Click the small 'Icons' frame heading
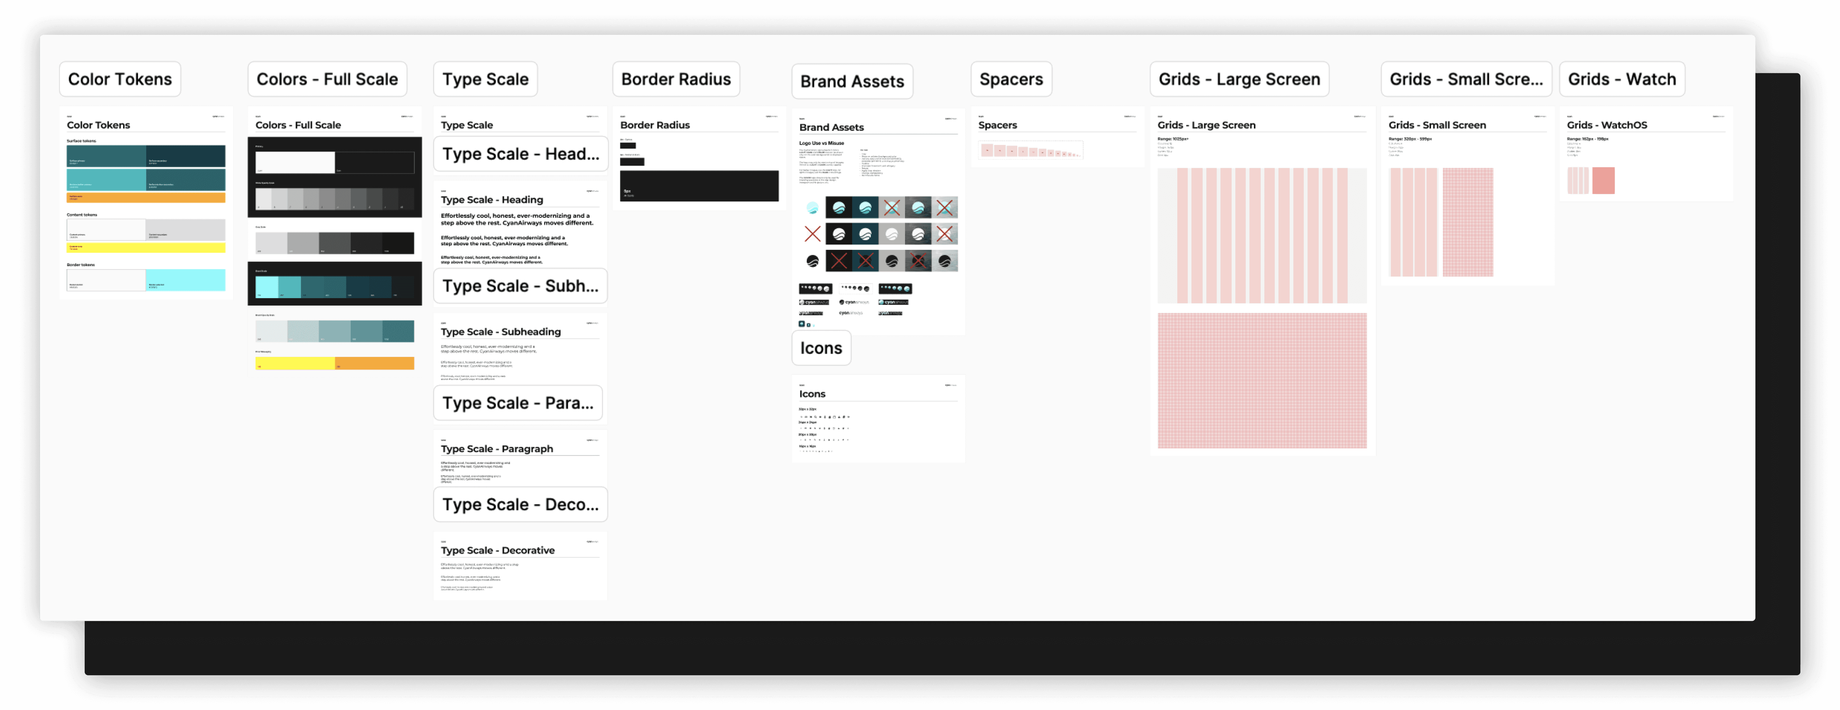Image resolution: width=1840 pixels, height=710 pixels. 812,394
